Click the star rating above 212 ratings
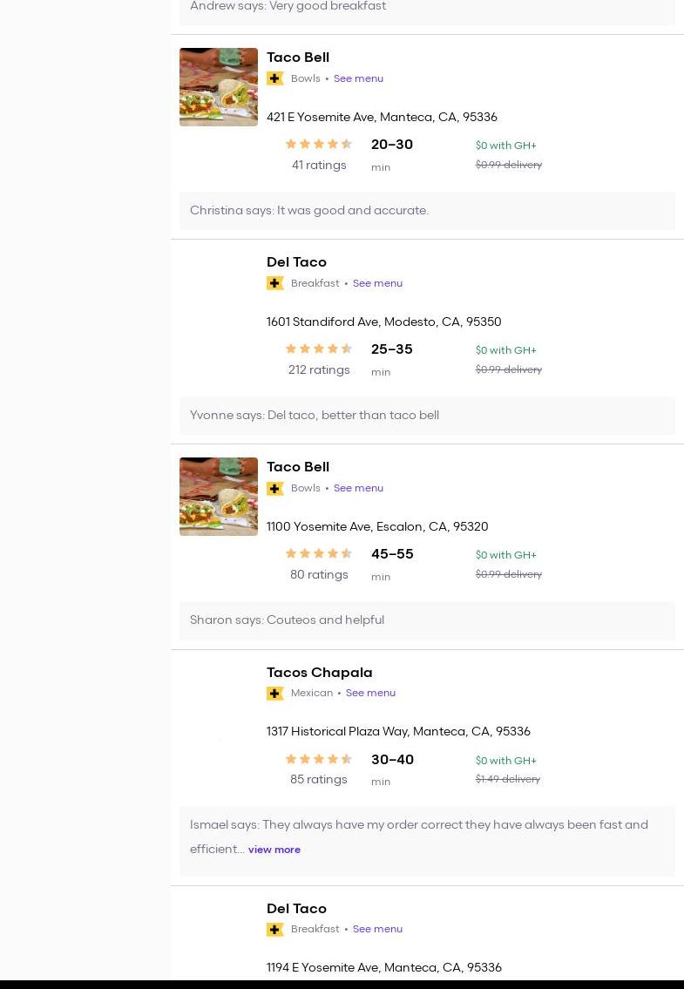684x989 pixels. pos(319,349)
